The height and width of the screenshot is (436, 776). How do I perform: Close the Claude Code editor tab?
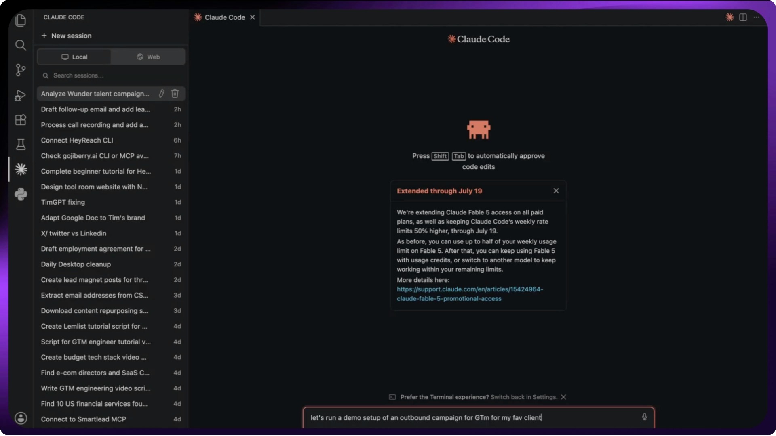coord(253,17)
